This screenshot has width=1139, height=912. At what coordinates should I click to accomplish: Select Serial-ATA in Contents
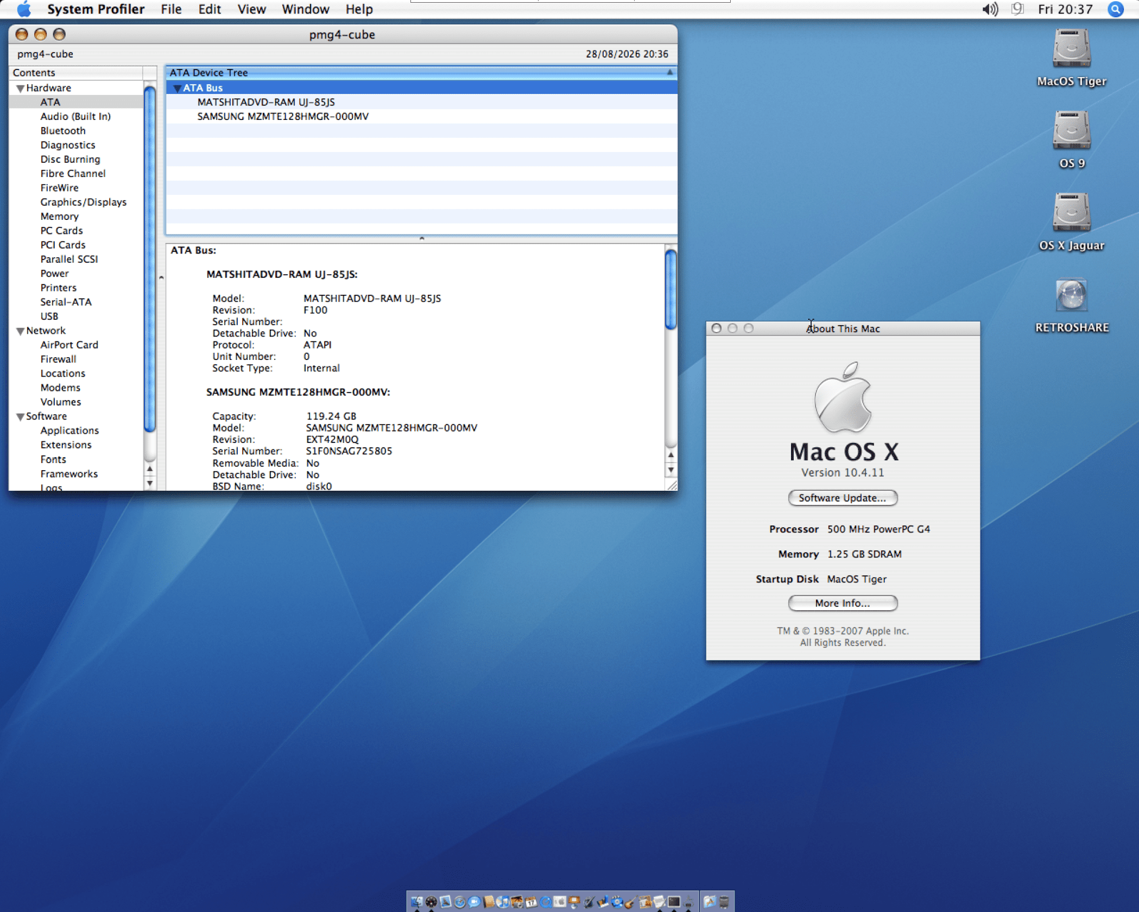pyautogui.click(x=66, y=302)
